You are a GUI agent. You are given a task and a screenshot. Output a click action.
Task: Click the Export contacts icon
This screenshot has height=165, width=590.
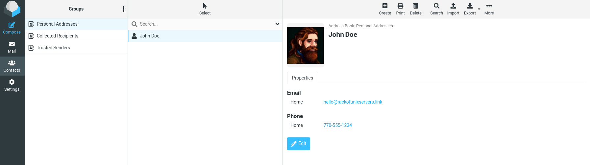470,9
